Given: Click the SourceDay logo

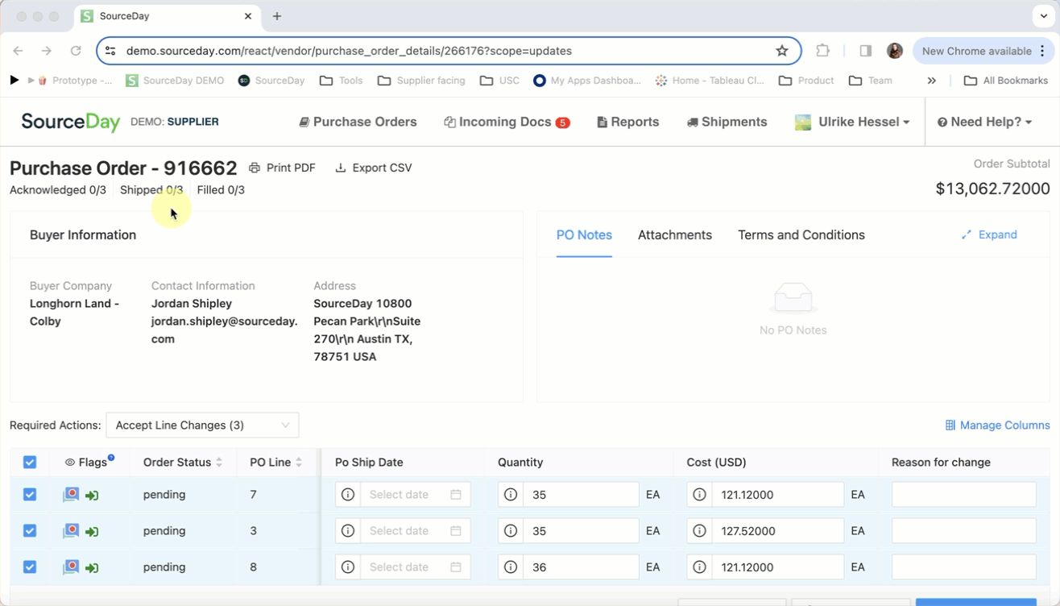Looking at the screenshot, I should pos(71,122).
